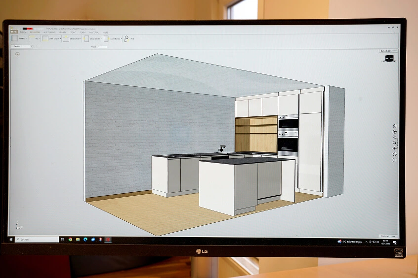The width and height of the screenshot is (418, 278).
Task: Show hidden system tray icons
Action: coord(366,242)
